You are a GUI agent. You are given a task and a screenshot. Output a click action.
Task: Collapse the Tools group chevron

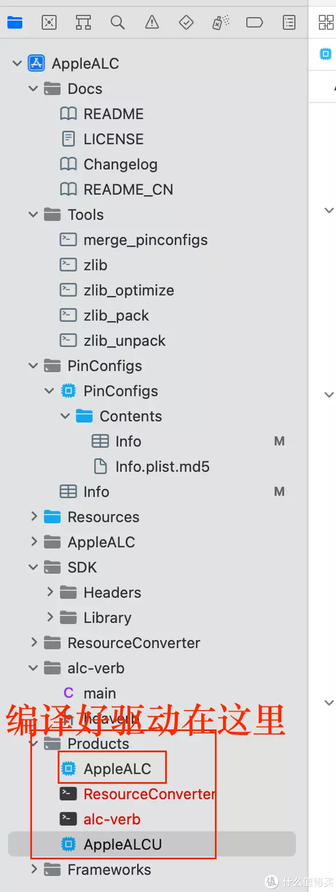(x=34, y=215)
